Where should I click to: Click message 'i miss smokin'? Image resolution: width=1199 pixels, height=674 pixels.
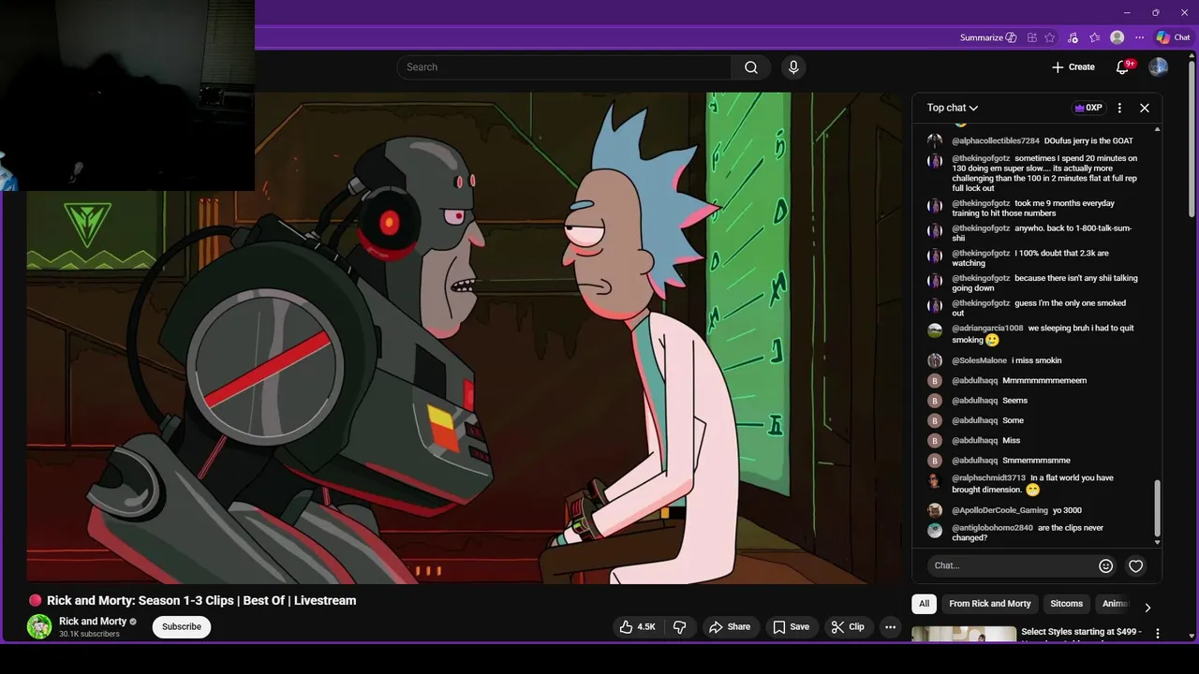[1036, 360]
